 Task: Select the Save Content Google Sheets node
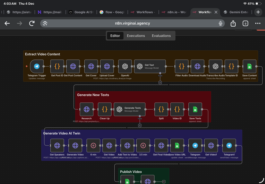(249, 66)
